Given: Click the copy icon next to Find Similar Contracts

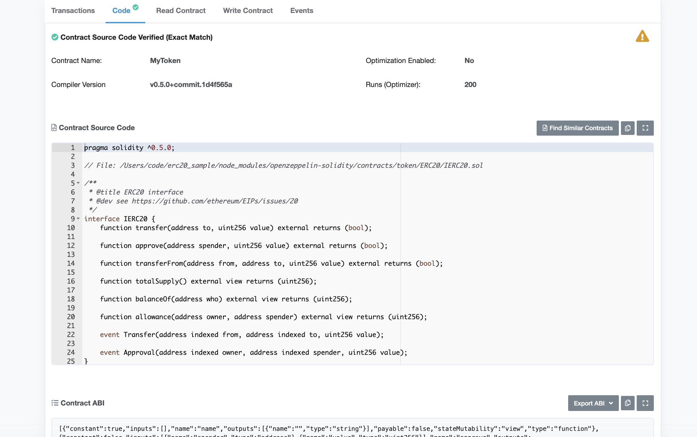Looking at the screenshot, I should click(x=628, y=128).
